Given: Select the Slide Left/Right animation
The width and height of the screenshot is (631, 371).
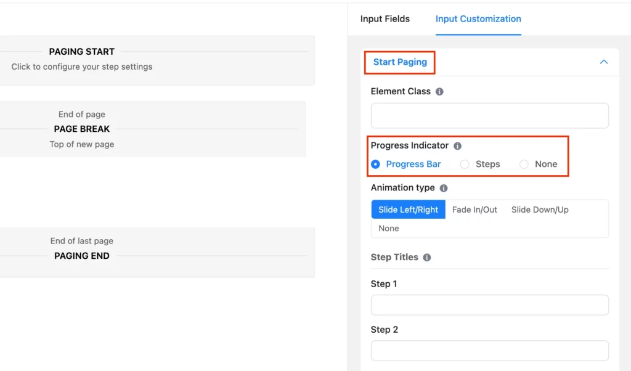Looking at the screenshot, I should tap(408, 210).
